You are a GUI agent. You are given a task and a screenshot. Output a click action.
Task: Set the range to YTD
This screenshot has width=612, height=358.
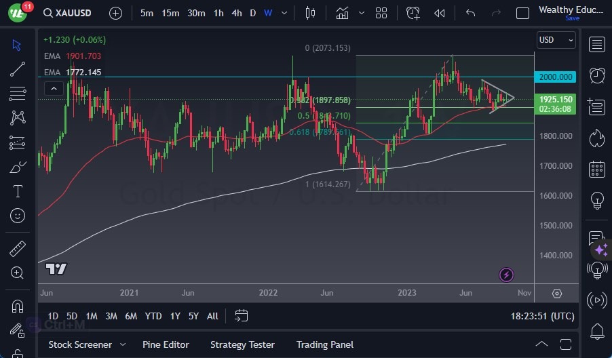coord(153,316)
